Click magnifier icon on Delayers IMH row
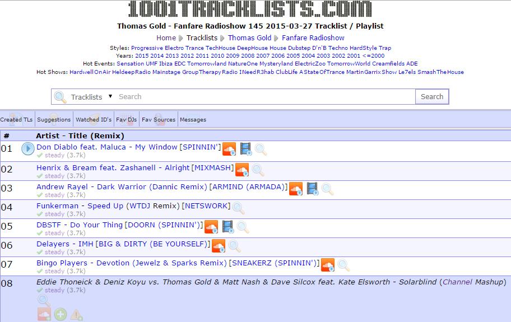Screen dimensions: 511x322 (234, 246)
